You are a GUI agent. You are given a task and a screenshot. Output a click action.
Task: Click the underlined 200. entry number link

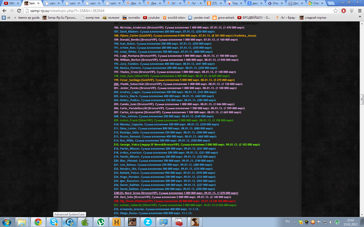click(116, 84)
